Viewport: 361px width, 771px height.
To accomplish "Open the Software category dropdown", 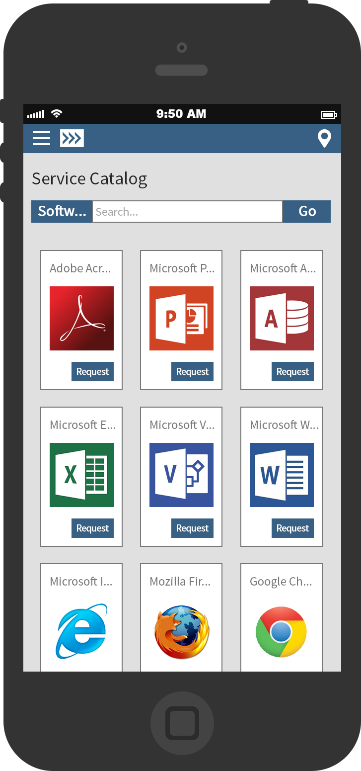I will (x=62, y=211).
